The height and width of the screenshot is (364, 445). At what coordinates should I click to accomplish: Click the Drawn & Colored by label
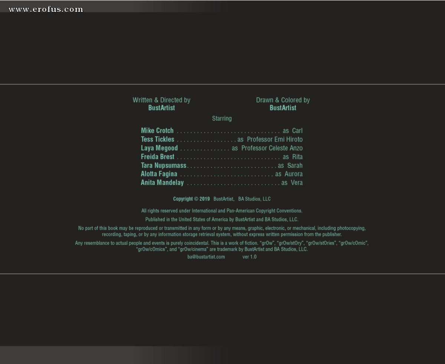click(x=283, y=100)
